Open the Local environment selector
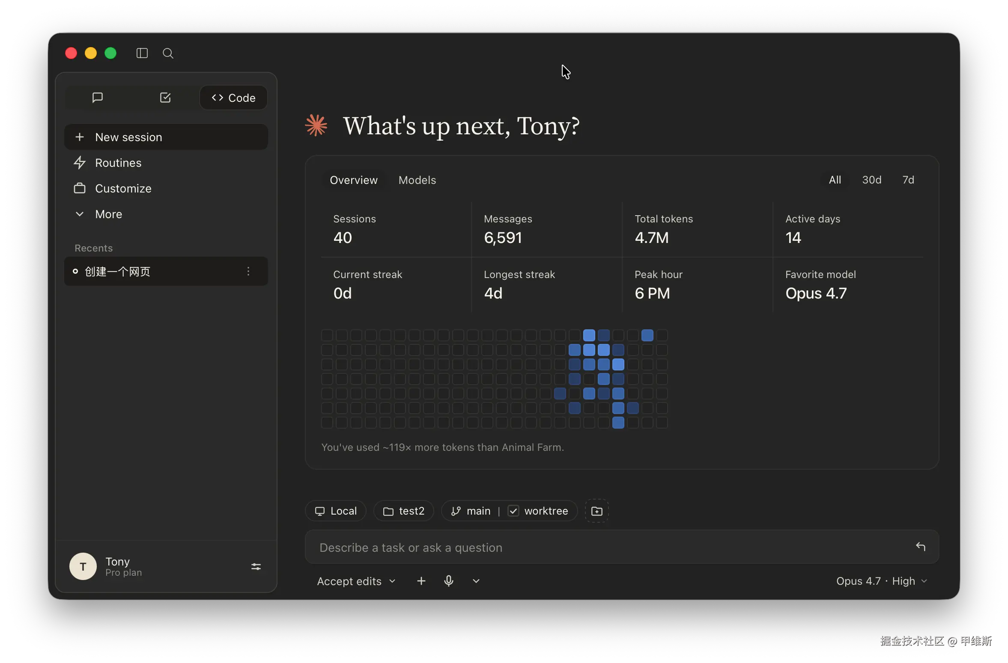 [x=336, y=511]
